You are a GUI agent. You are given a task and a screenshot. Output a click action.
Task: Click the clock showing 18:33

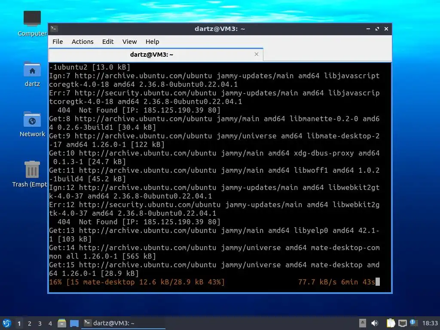[x=430, y=323]
